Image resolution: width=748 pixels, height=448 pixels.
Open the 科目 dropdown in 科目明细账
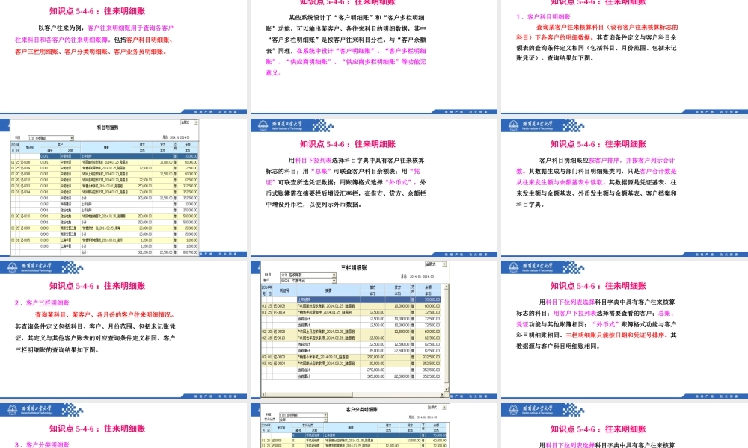(72, 137)
